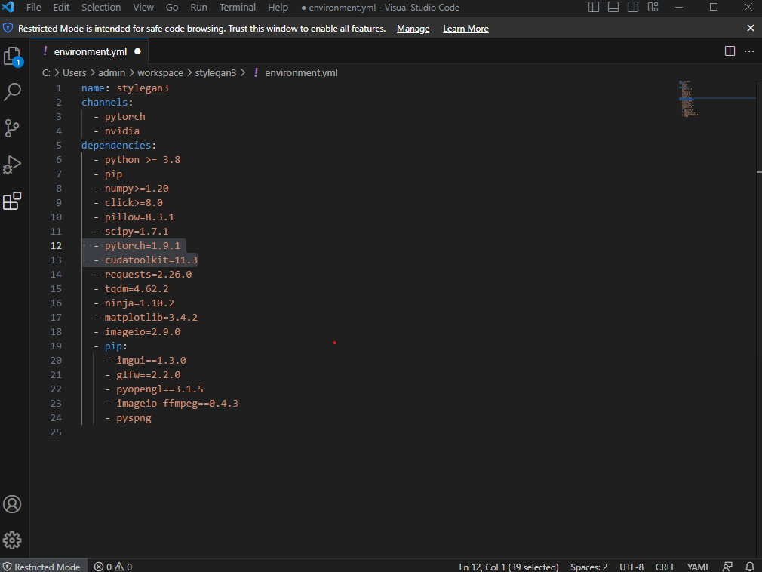Toggle secondary side bar layout icon
The width and height of the screenshot is (762, 572).
[x=633, y=7]
